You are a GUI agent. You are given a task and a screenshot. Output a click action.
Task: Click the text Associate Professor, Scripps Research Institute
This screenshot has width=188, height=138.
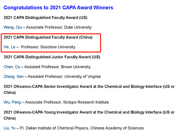click(67, 102)
